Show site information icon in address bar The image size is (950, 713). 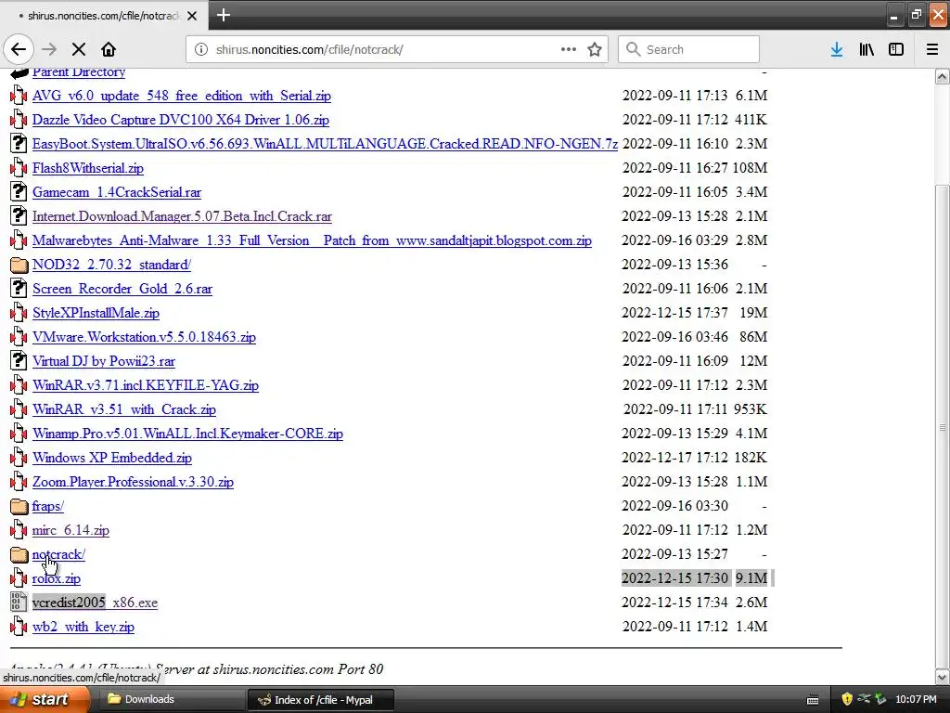point(201,49)
